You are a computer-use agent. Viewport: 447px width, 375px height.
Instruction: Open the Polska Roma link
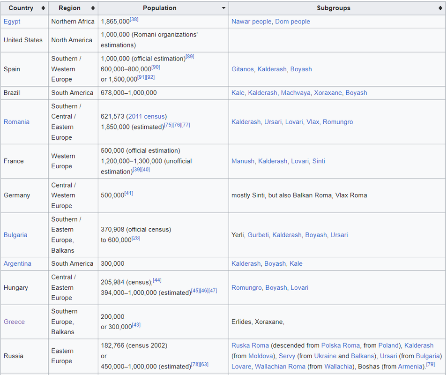[340, 345]
